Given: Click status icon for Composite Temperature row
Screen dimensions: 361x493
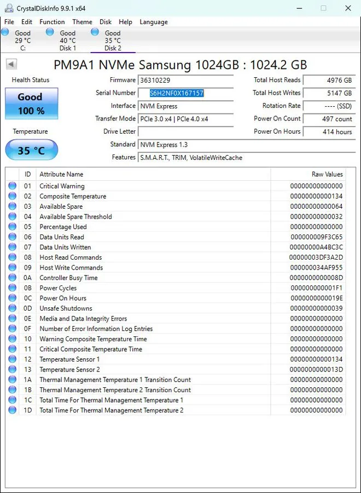Looking at the screenshot, I should point(12,196).
